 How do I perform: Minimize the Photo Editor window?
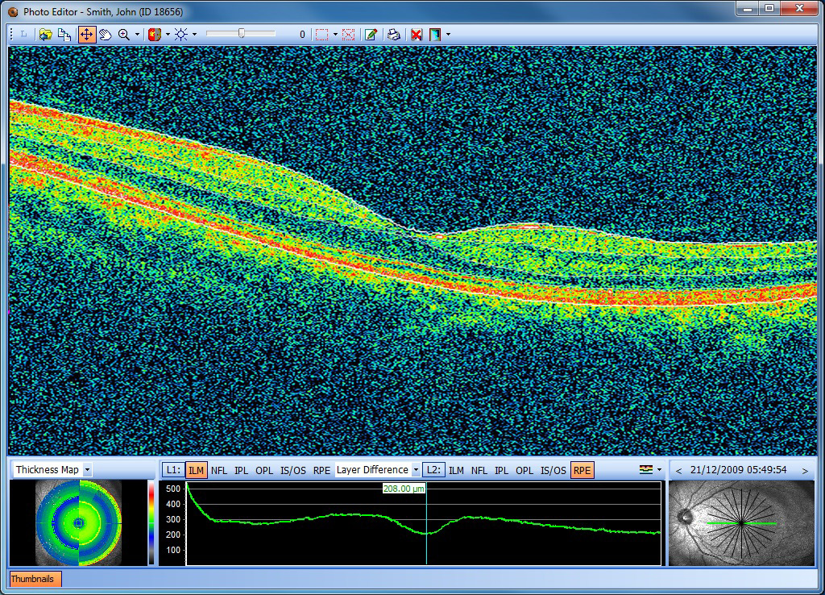click(x=747, y=8)
